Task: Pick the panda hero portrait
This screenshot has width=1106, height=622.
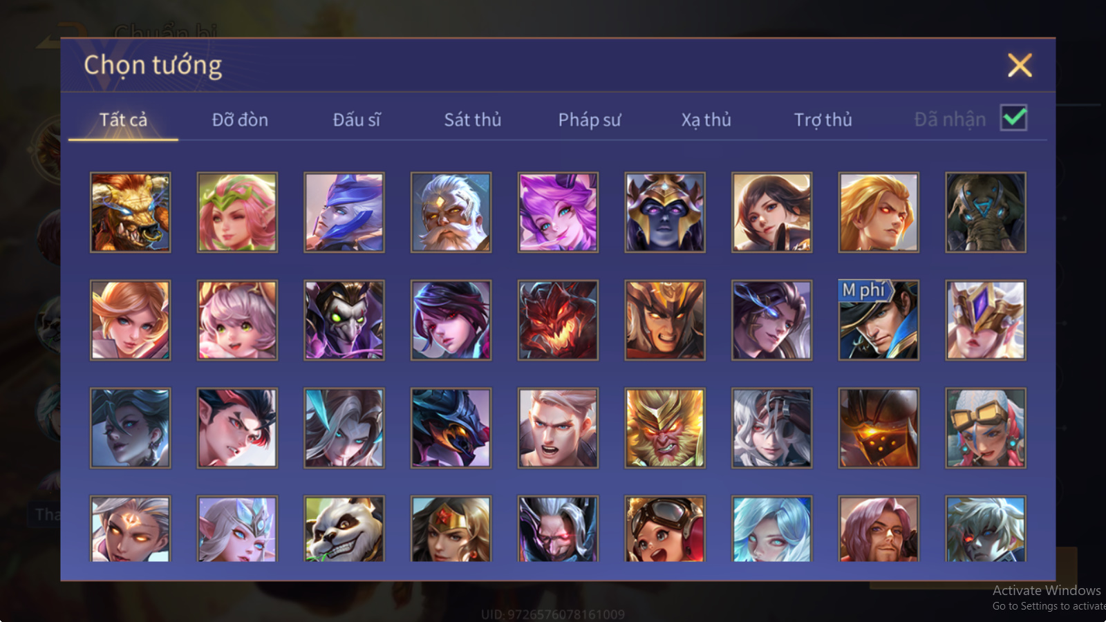Action: (344, 528)
